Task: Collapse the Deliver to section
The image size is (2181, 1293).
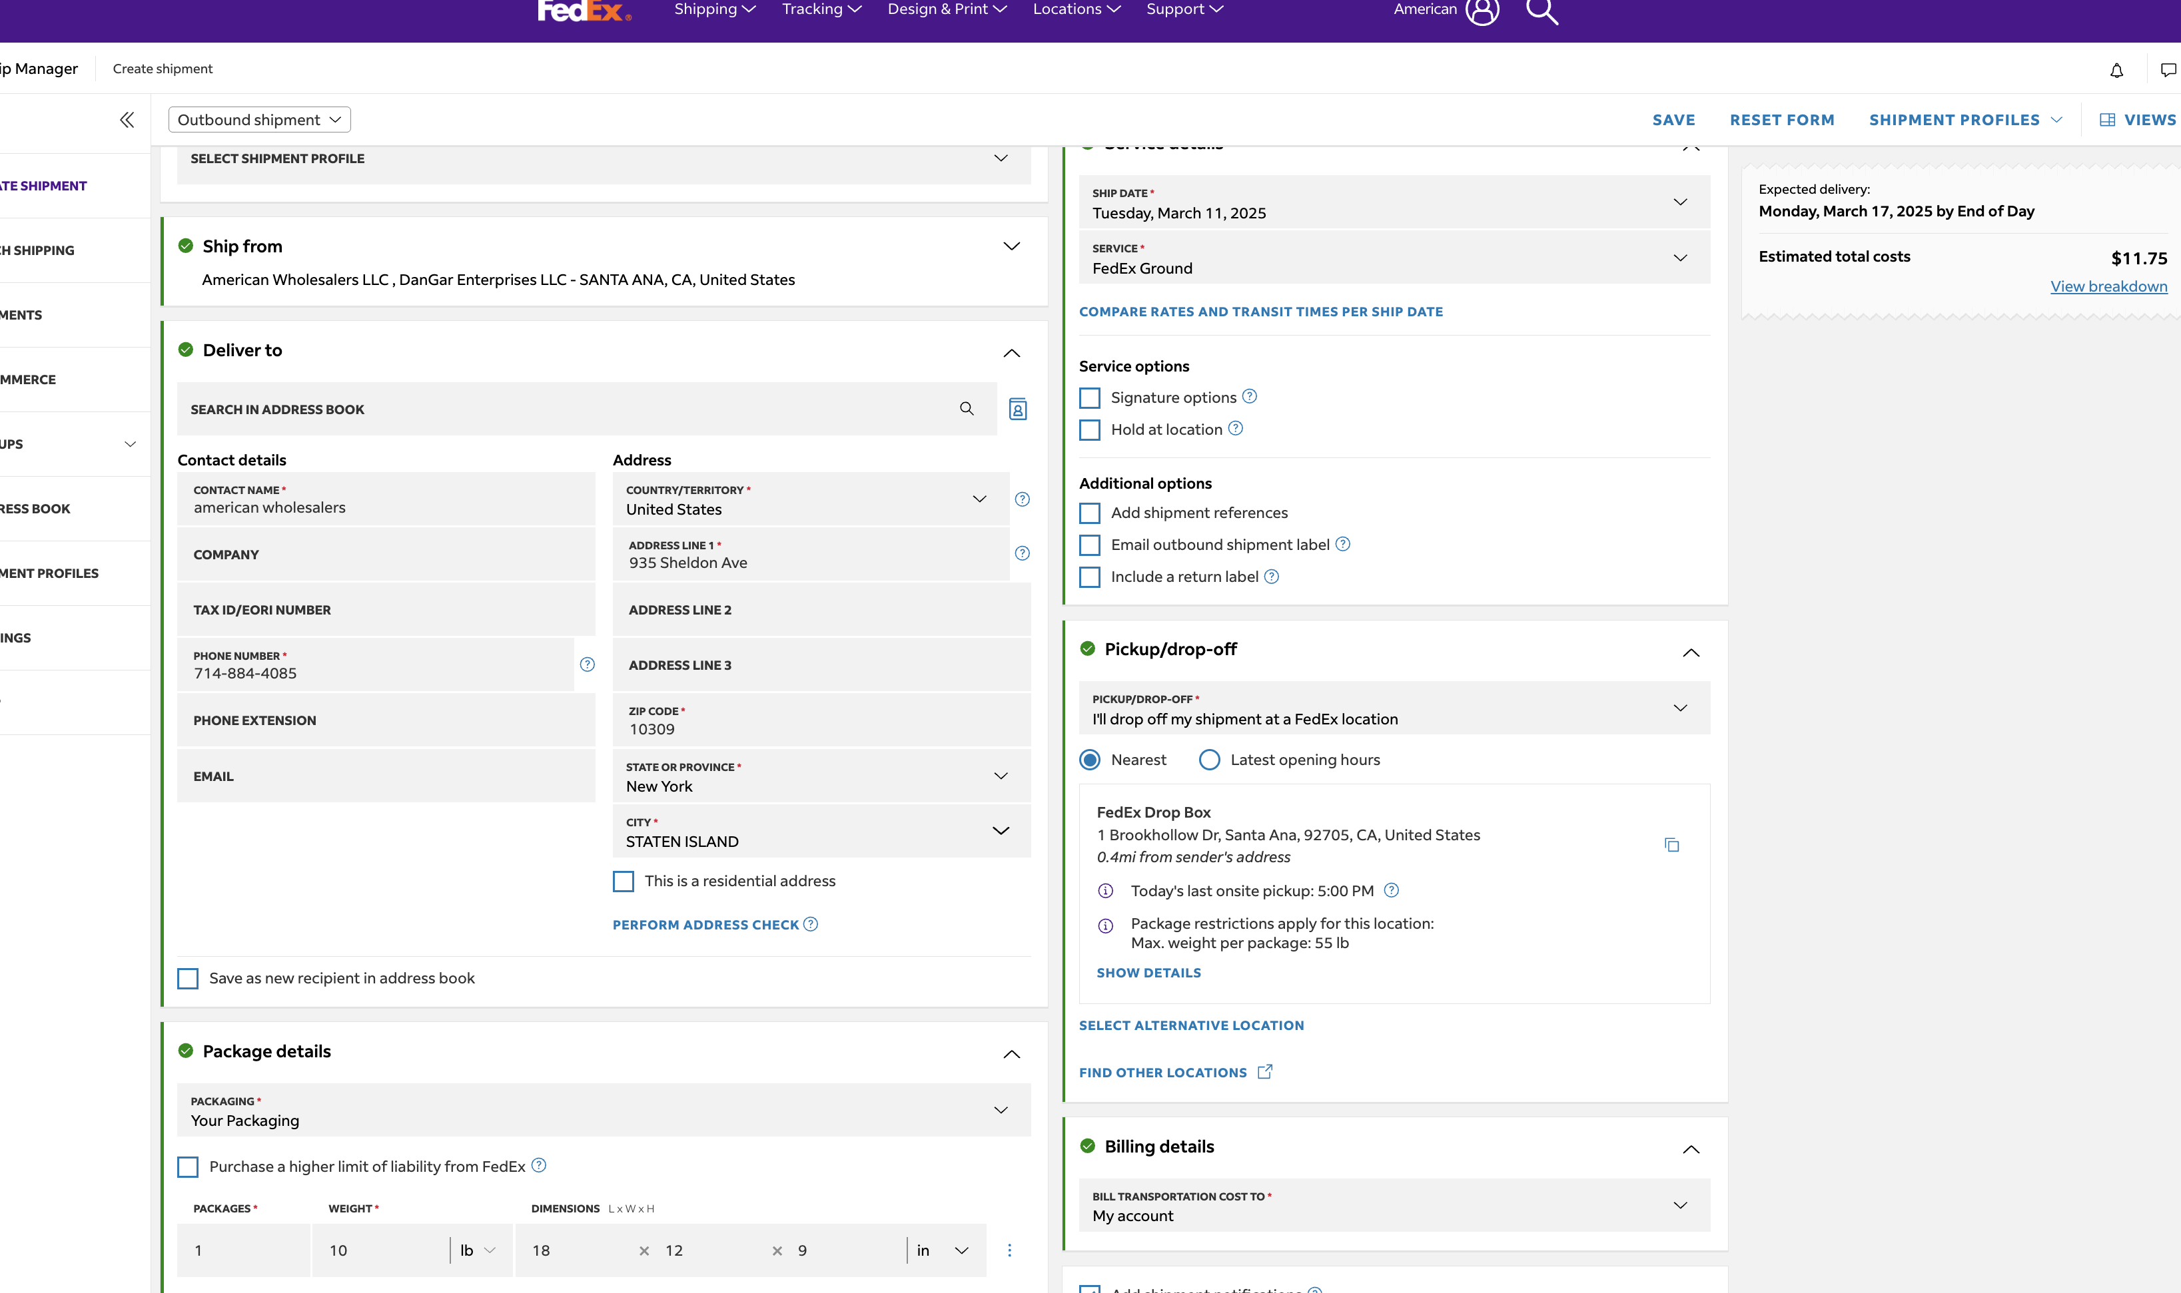Action: [1011, 353]
